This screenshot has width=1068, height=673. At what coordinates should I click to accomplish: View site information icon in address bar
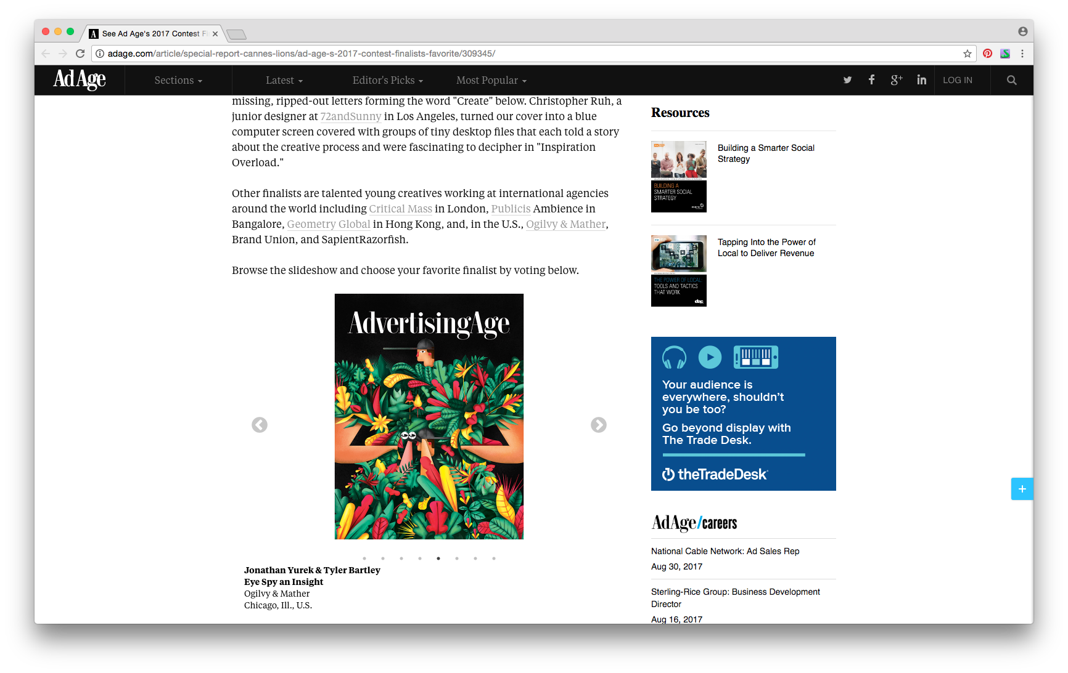[x=100, y=54]
